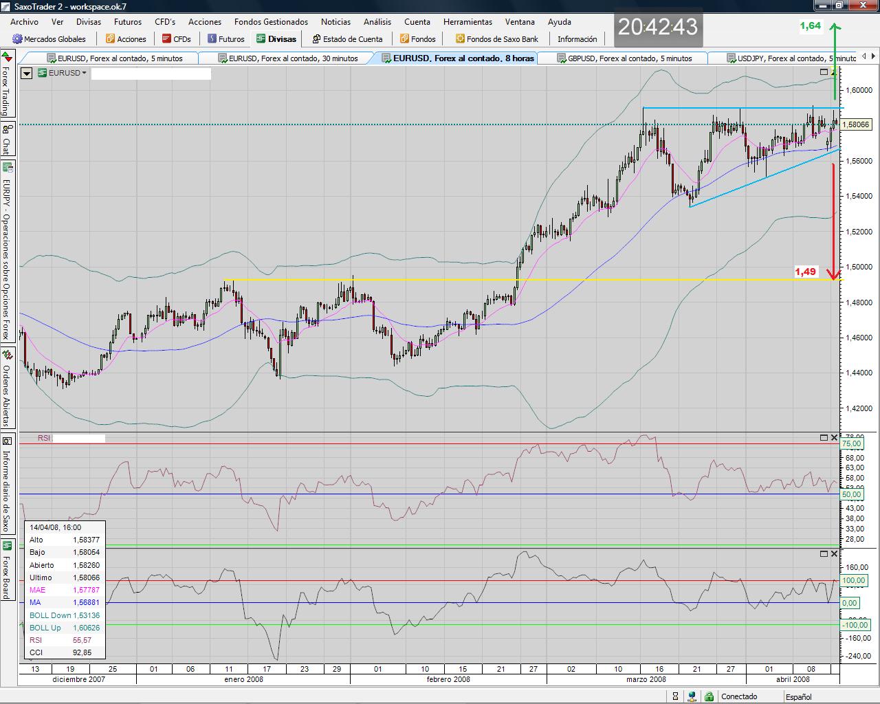The image size is (880, 704).
Task: Click the Información toolbar button
Action: [x=577, y=39]
